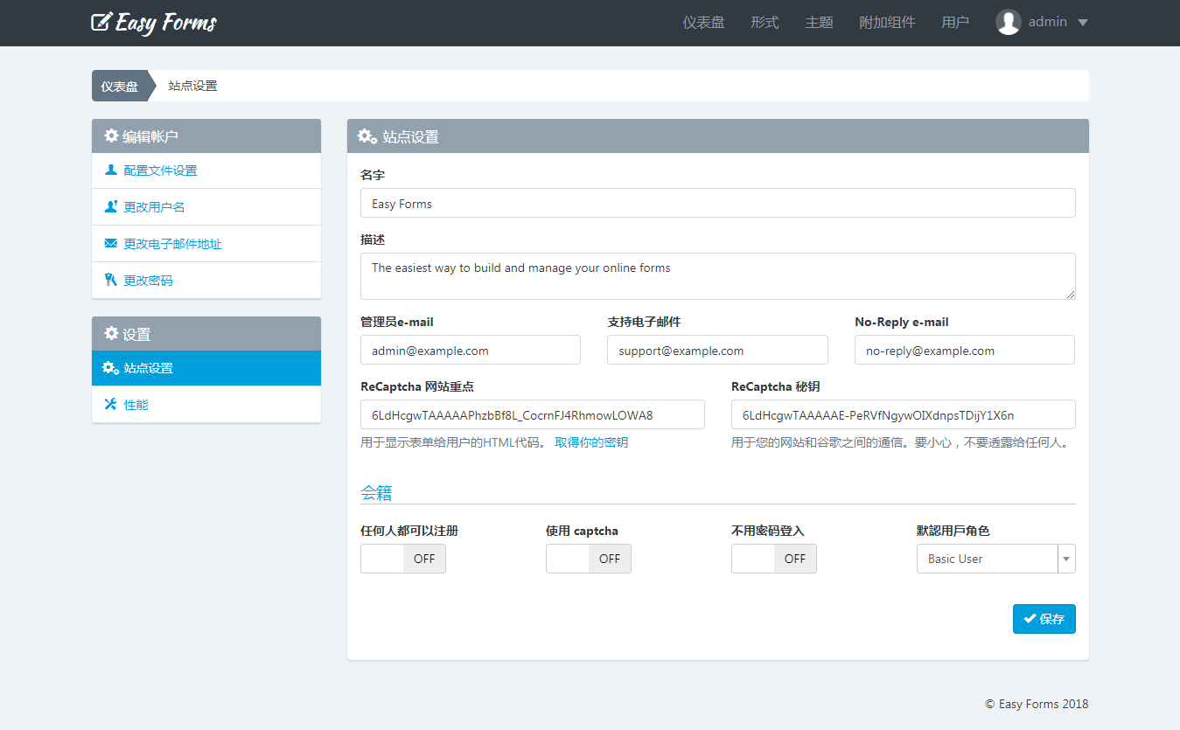Click into the ReCaptcha 秘钥 input field
The width and height of the screenshot is (1180, 730).
(903, 414)
